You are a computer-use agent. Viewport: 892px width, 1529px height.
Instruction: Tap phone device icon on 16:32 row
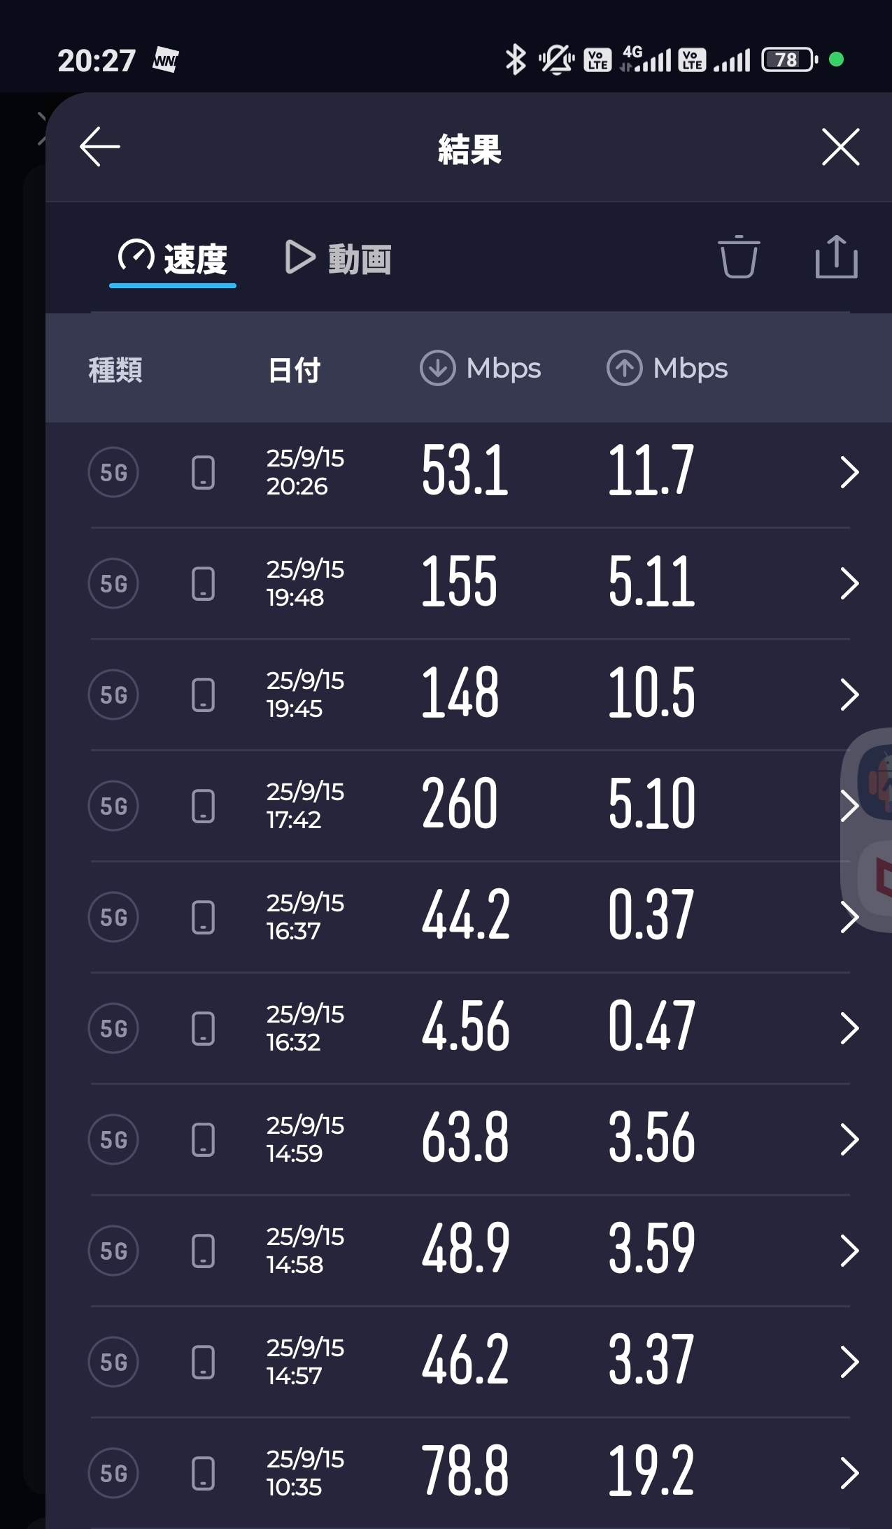203,1028
